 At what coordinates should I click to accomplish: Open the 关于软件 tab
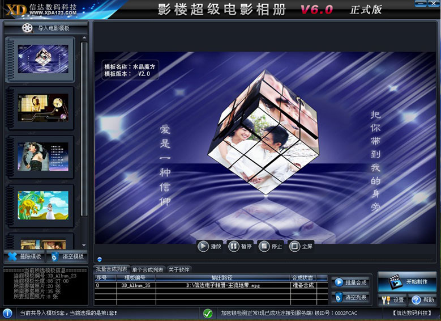point(179,270)
